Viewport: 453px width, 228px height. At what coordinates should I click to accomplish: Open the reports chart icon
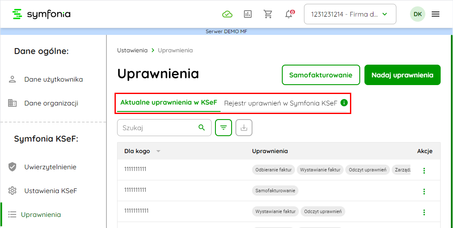tap(248, 14)
